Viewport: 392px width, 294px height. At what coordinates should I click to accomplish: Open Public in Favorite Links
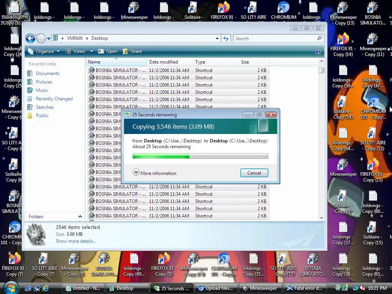click(x=42, y=116)
